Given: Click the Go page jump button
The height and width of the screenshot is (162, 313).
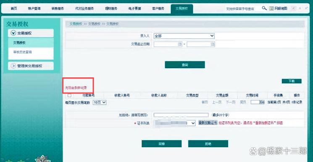Looking at the screenshot, I should tap(262, 102).
